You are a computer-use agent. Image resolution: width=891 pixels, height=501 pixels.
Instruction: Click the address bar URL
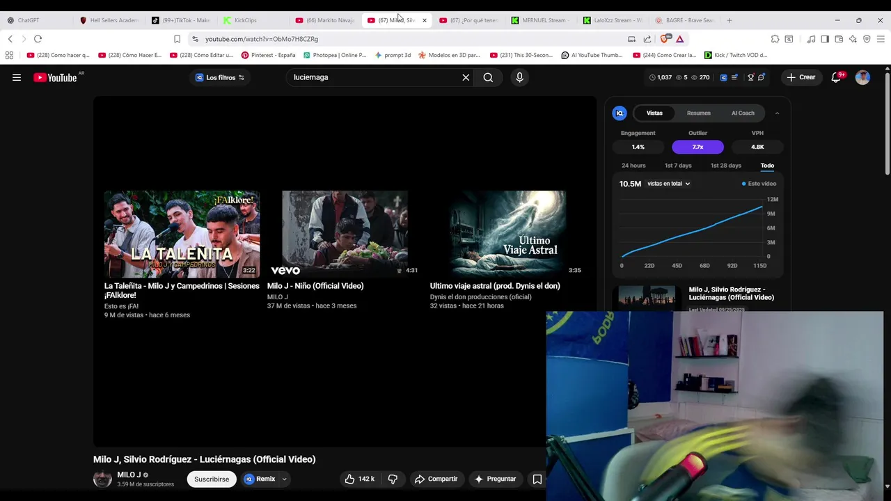(x=262, y=39)
